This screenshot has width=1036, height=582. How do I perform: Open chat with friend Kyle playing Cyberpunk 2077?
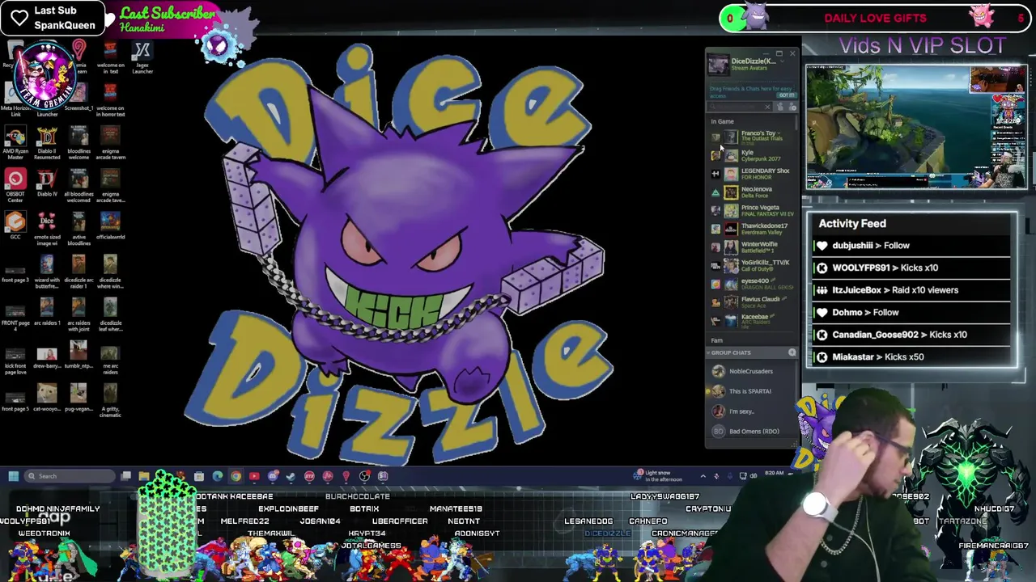754,155
